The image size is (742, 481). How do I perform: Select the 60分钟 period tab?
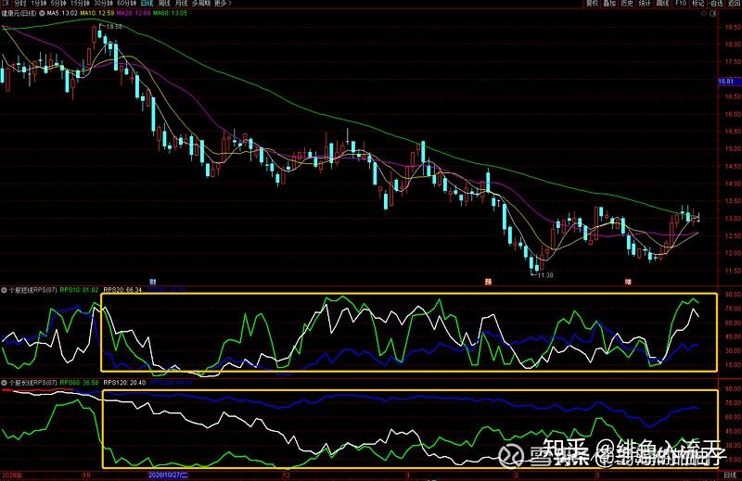coord(126,3)
